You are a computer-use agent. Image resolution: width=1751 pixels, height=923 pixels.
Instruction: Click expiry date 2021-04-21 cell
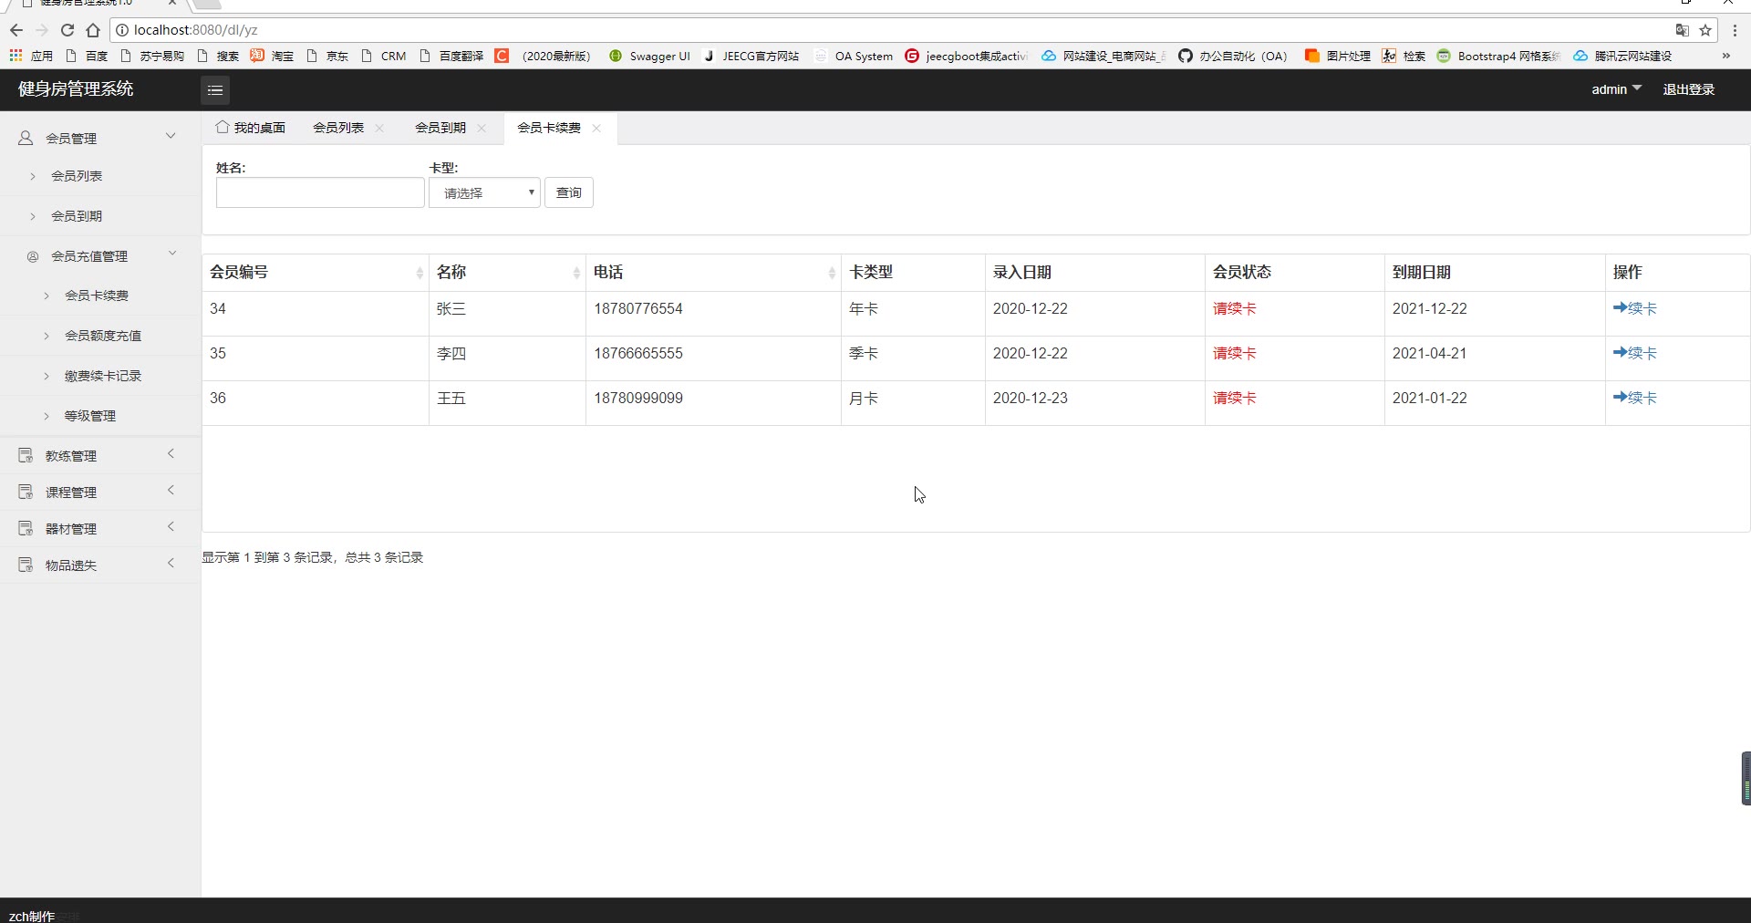pos(1430,353)
